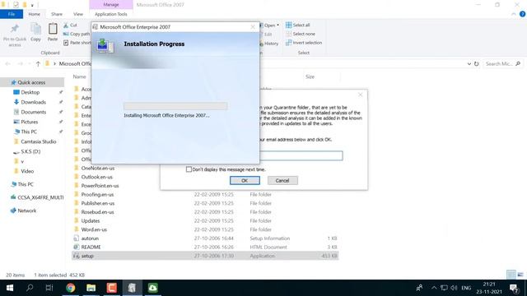This screenshot has height=296, width=527.
Task: Open Pictures in navigation pane
Action: pos(30,122)
